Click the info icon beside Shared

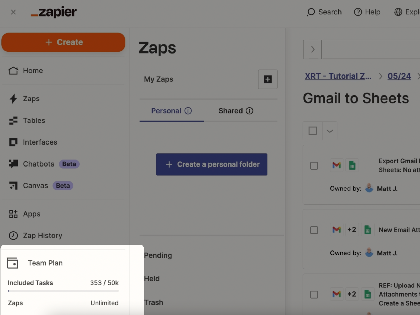click(x=249, y=111)
